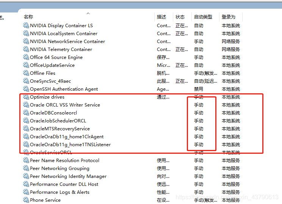Image resolution: width=282 pixels, height=204 pixels.
Task: Click the gear icon for Peer Networking Grouping
Action: tap(26, 168)
